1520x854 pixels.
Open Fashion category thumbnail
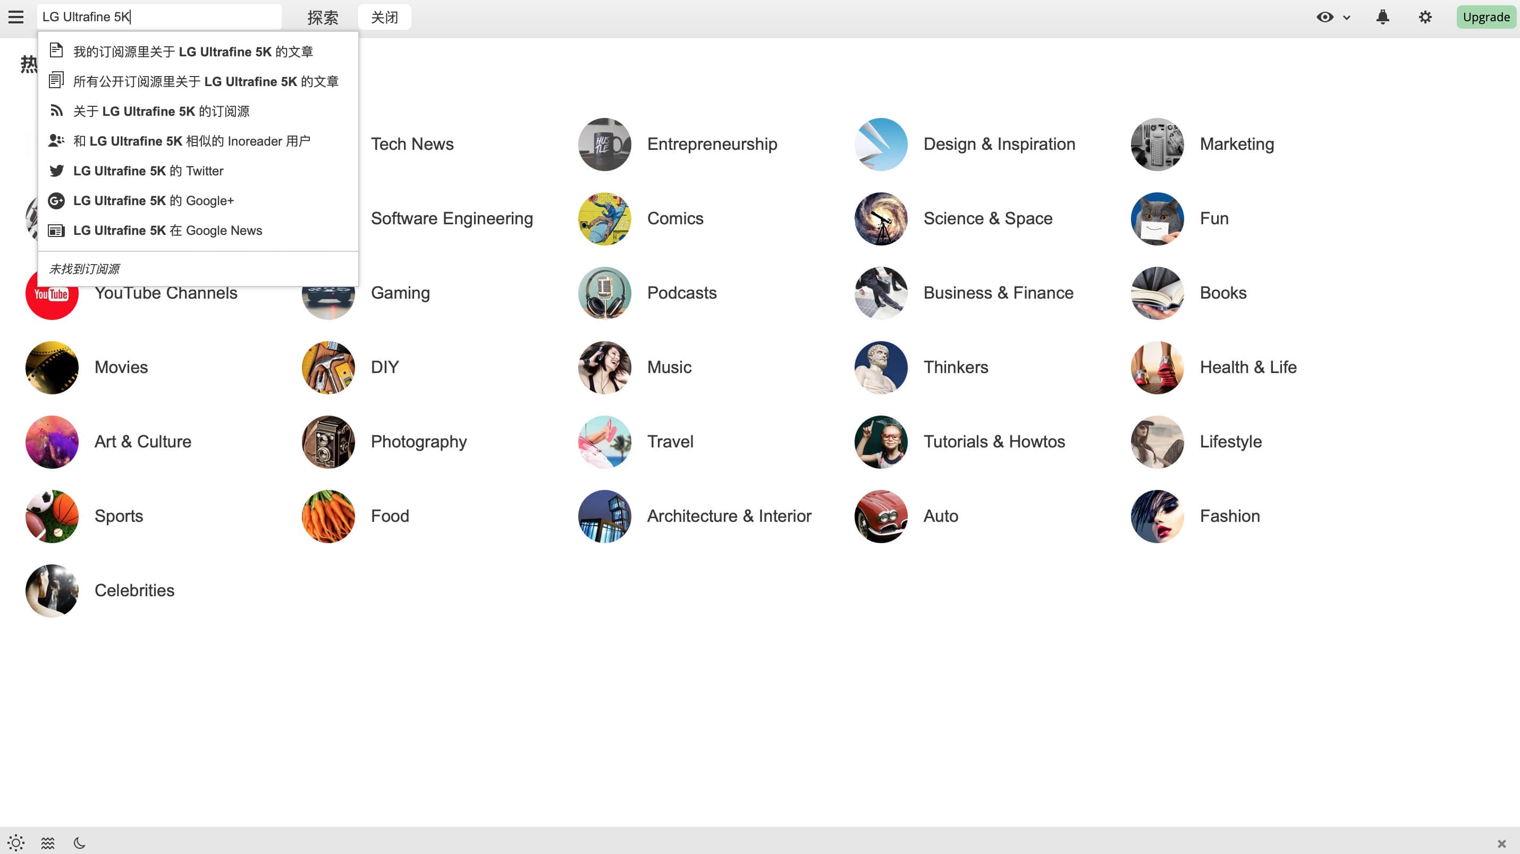point(1157,517)
